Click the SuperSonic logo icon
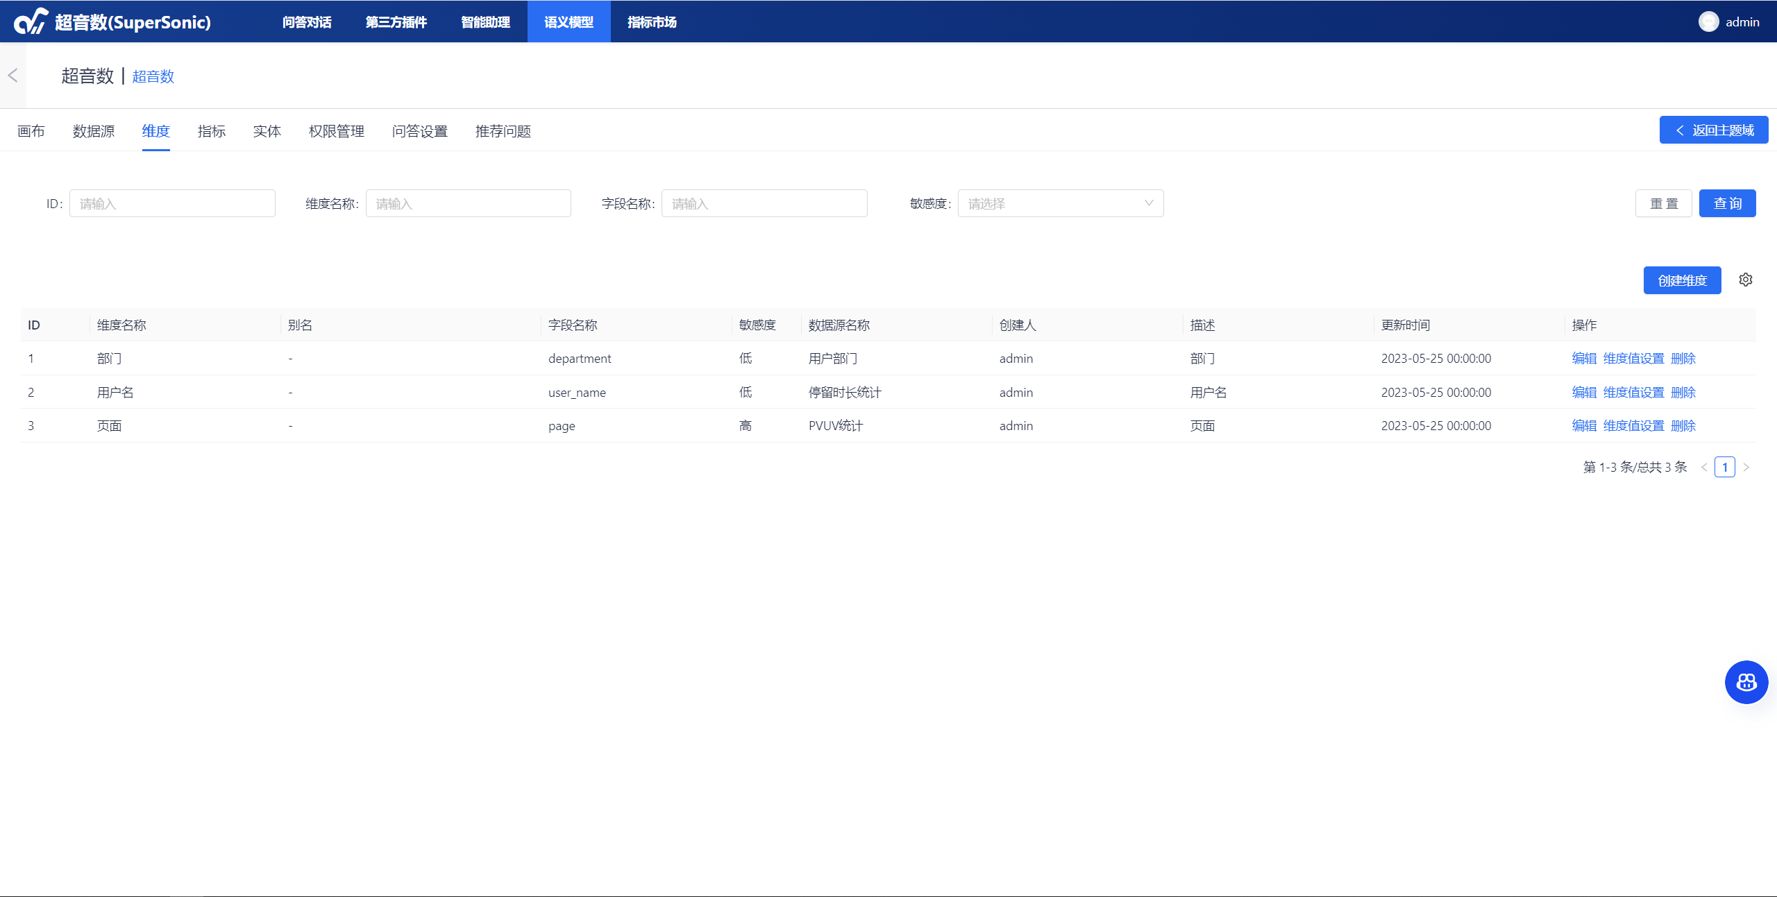 pos(31,22)
